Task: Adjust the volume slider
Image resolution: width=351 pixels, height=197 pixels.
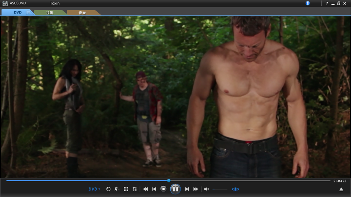Action: click(x=220, y=189)
